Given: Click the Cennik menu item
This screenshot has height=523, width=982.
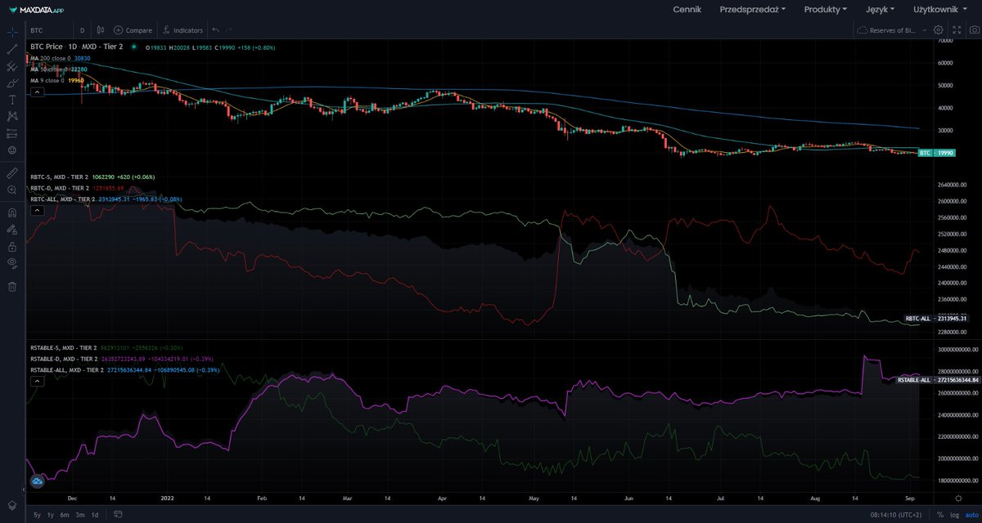Looking at the screenshot, I should 690,10.
